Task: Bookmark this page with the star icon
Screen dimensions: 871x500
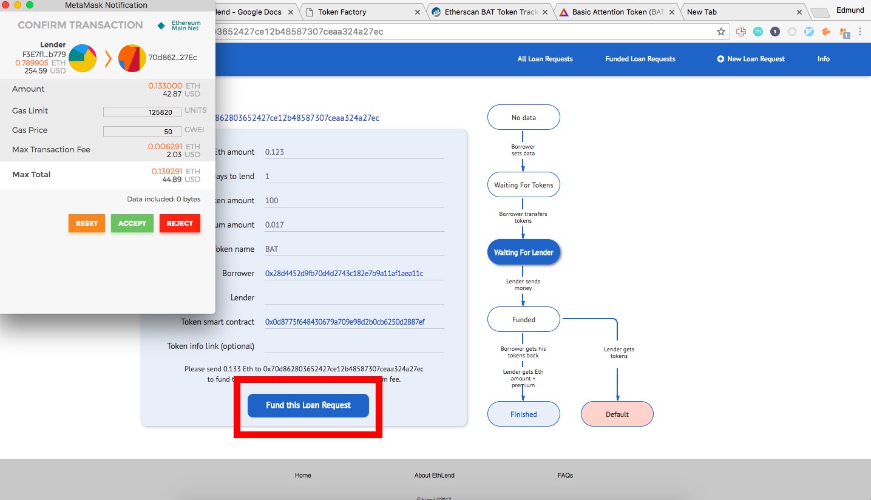Action: pyautogui.click(x=721, y=32)
